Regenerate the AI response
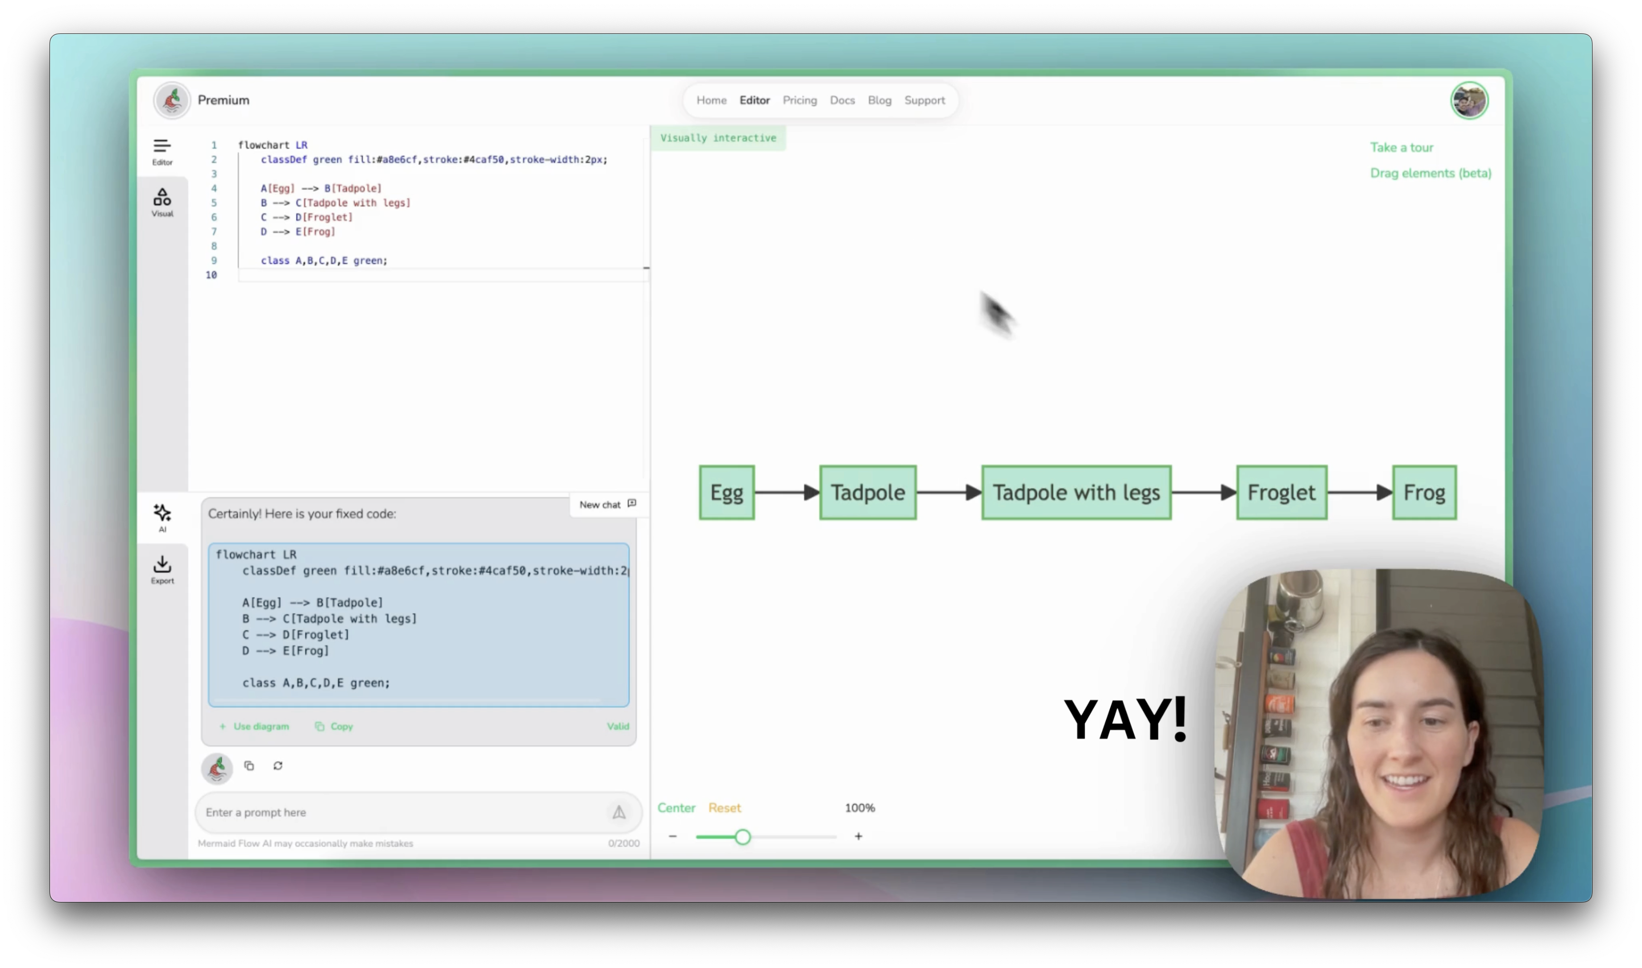1642x968 pixels. [x=278, y=766]
